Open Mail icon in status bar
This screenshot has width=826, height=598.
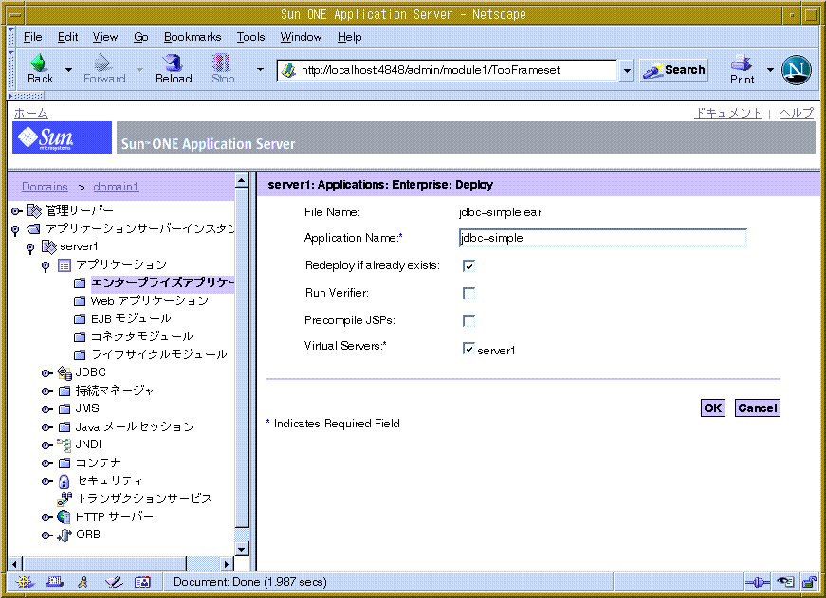55,582
